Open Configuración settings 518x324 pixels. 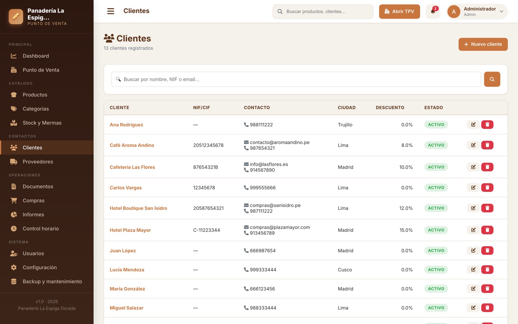[x=47, y=267]
